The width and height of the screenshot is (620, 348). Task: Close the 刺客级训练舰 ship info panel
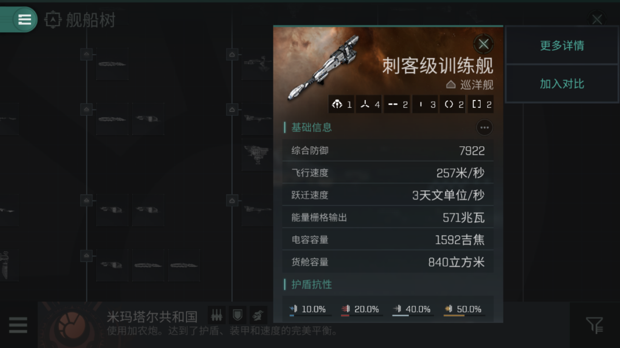(x=483, y=44)
